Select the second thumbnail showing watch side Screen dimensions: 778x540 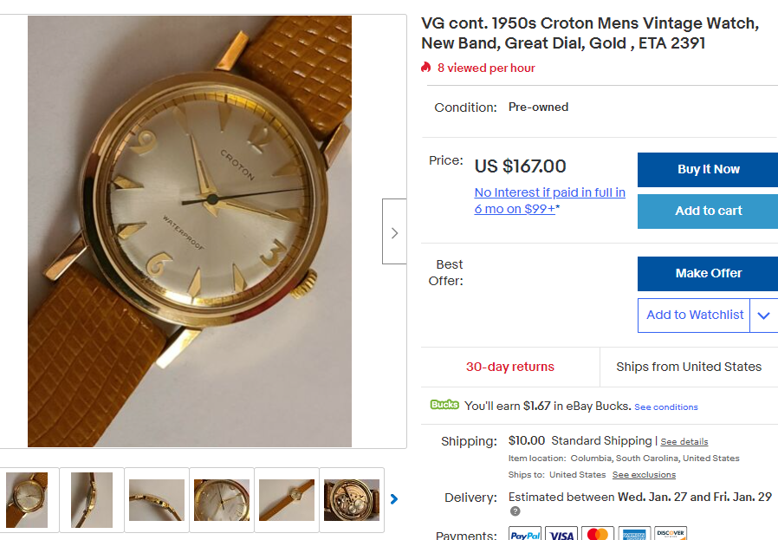coord(92,500)
